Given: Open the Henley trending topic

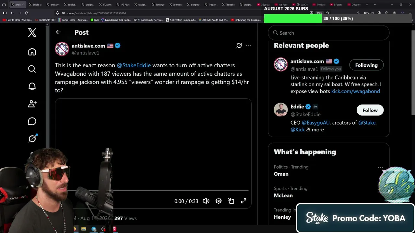Looking at the screenshot, I should click(x=282, y=217).
